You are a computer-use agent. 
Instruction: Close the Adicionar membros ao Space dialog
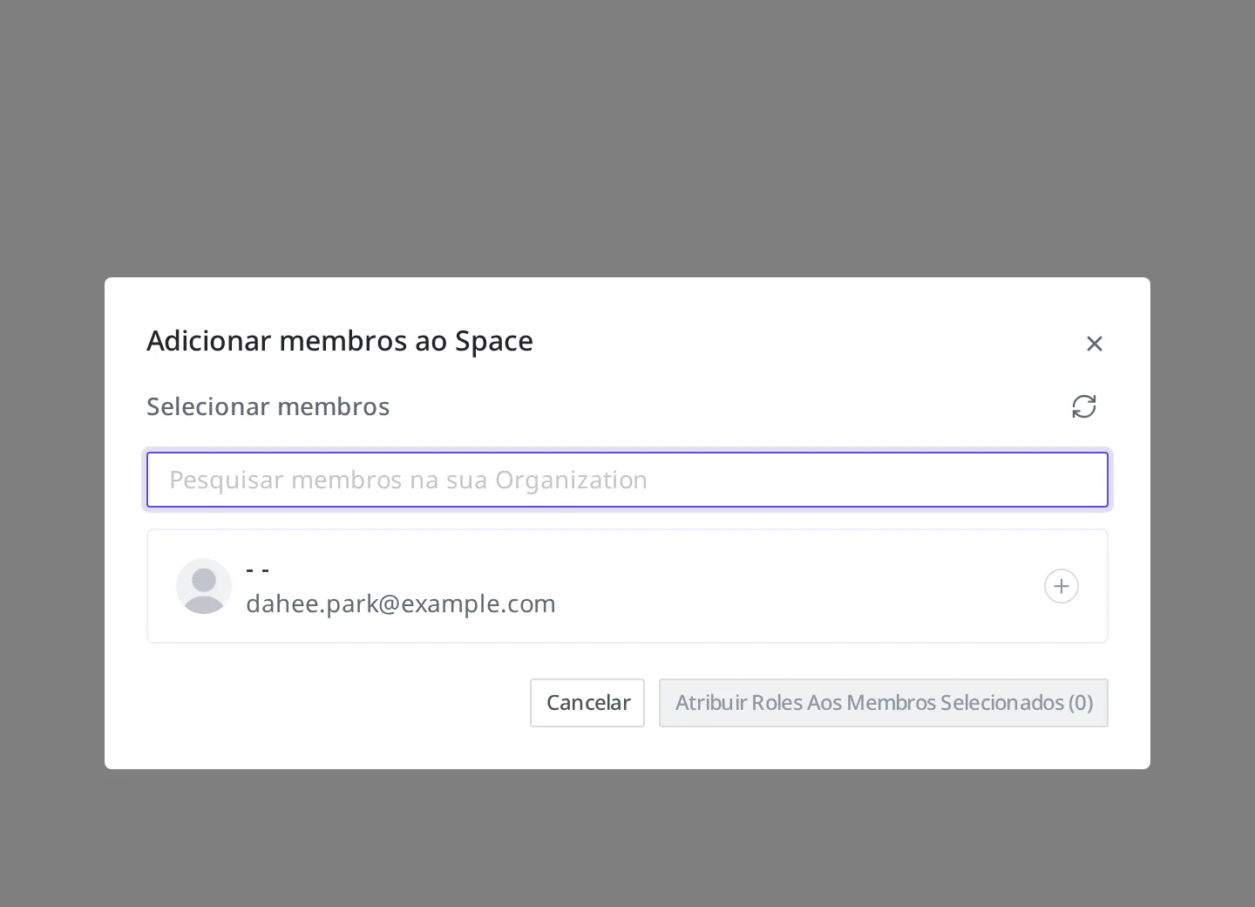click(1095, 344)
